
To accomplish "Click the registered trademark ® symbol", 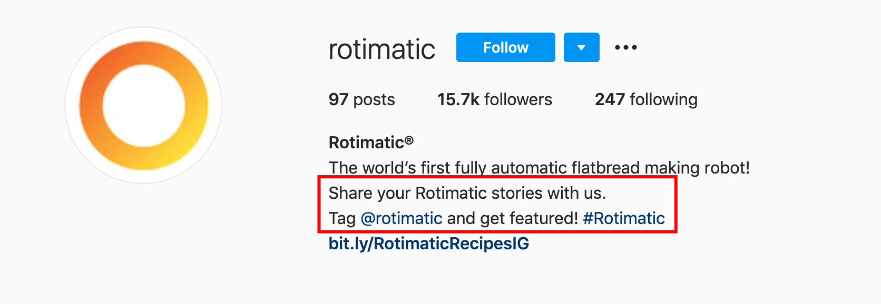I will point(409,141).
